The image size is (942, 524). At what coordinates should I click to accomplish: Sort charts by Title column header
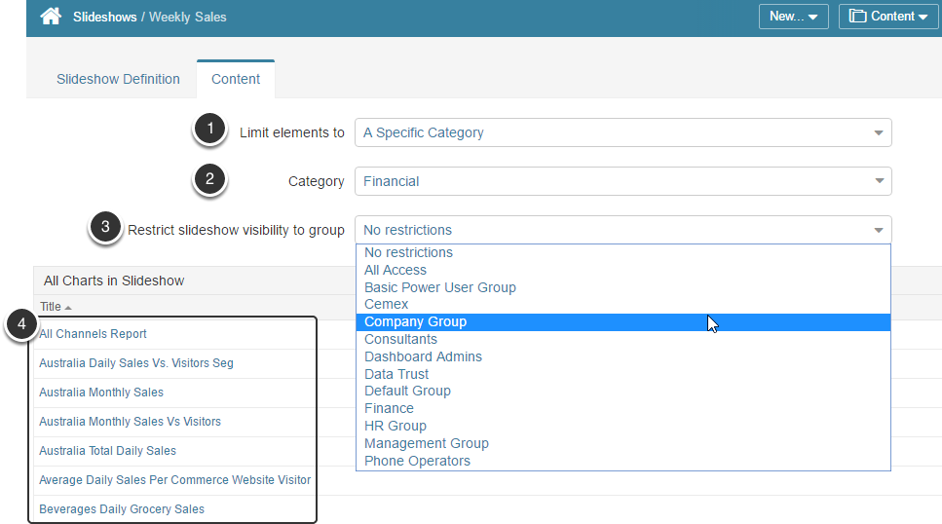click(50, 307)
